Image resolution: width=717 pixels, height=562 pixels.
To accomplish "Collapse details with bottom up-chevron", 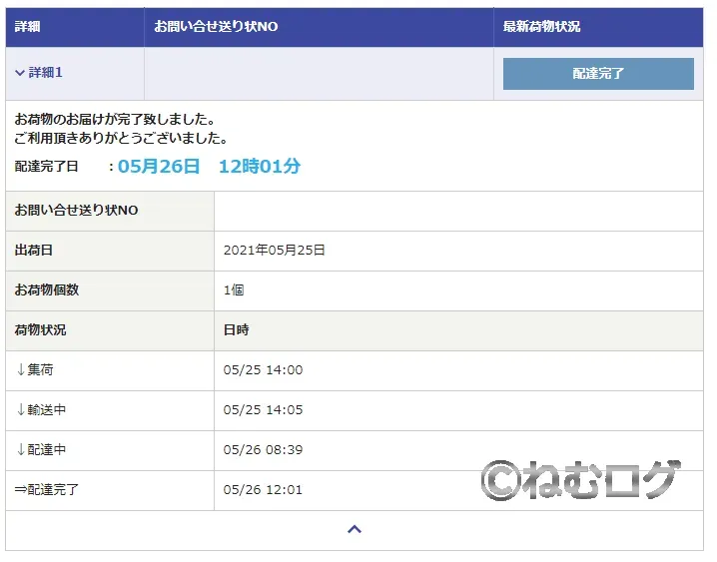I will pos(355,529).
